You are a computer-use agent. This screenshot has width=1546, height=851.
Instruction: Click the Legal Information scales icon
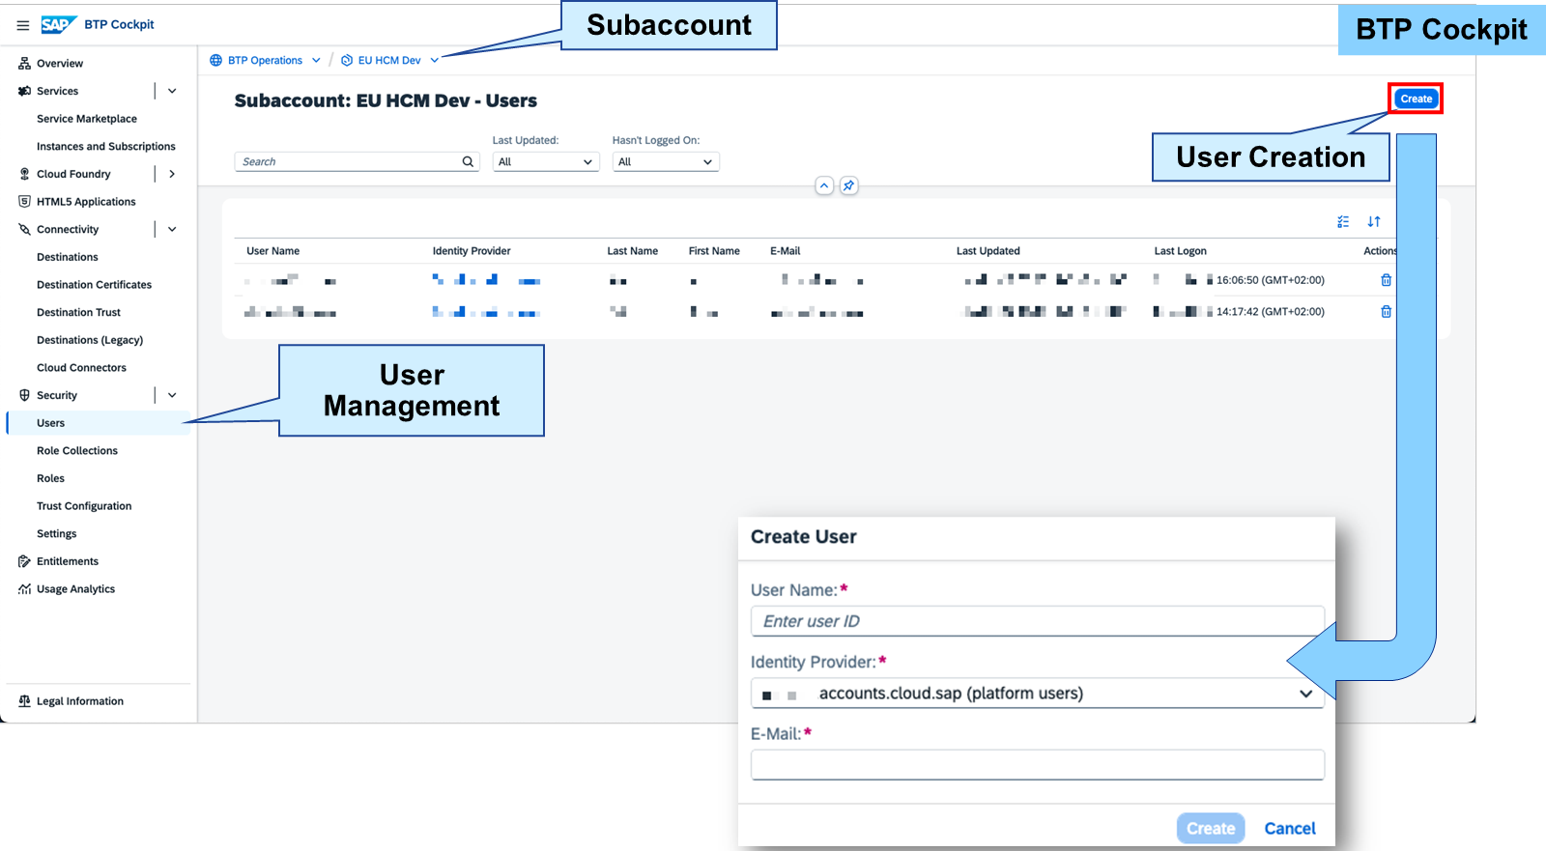pos(24,701)
